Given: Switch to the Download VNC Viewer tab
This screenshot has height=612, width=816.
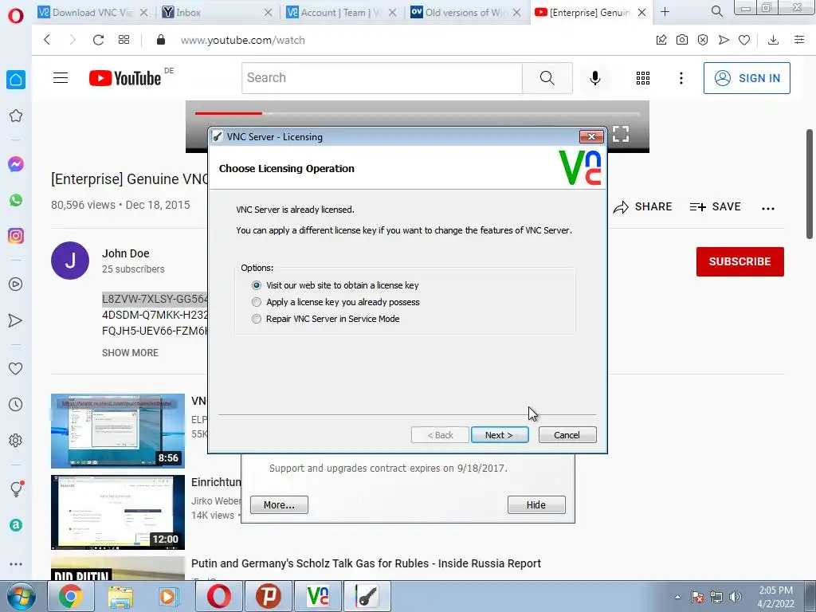Looking at the screenshot, I should tap(92, 13).
